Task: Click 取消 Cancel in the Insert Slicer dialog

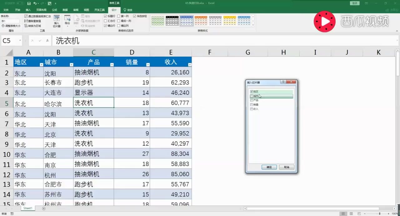Action: click(x=287, y=167)
